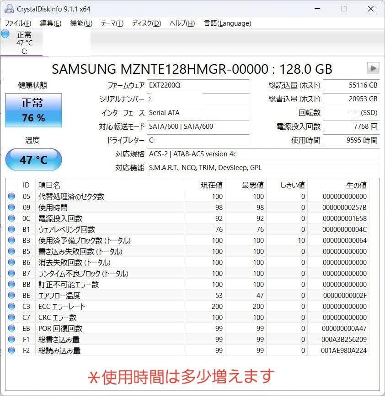385x396 pixels.
Task: Click the blue dot beside 書き込み失敗回数
Action: tap(11, 252)
